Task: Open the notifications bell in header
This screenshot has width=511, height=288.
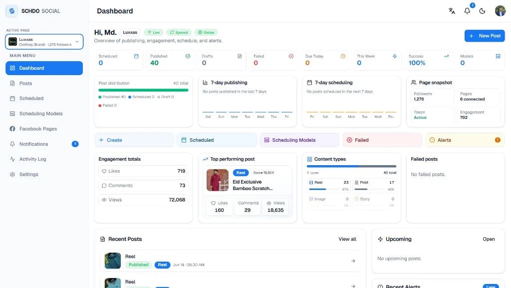Action: [x=467, y=11]
